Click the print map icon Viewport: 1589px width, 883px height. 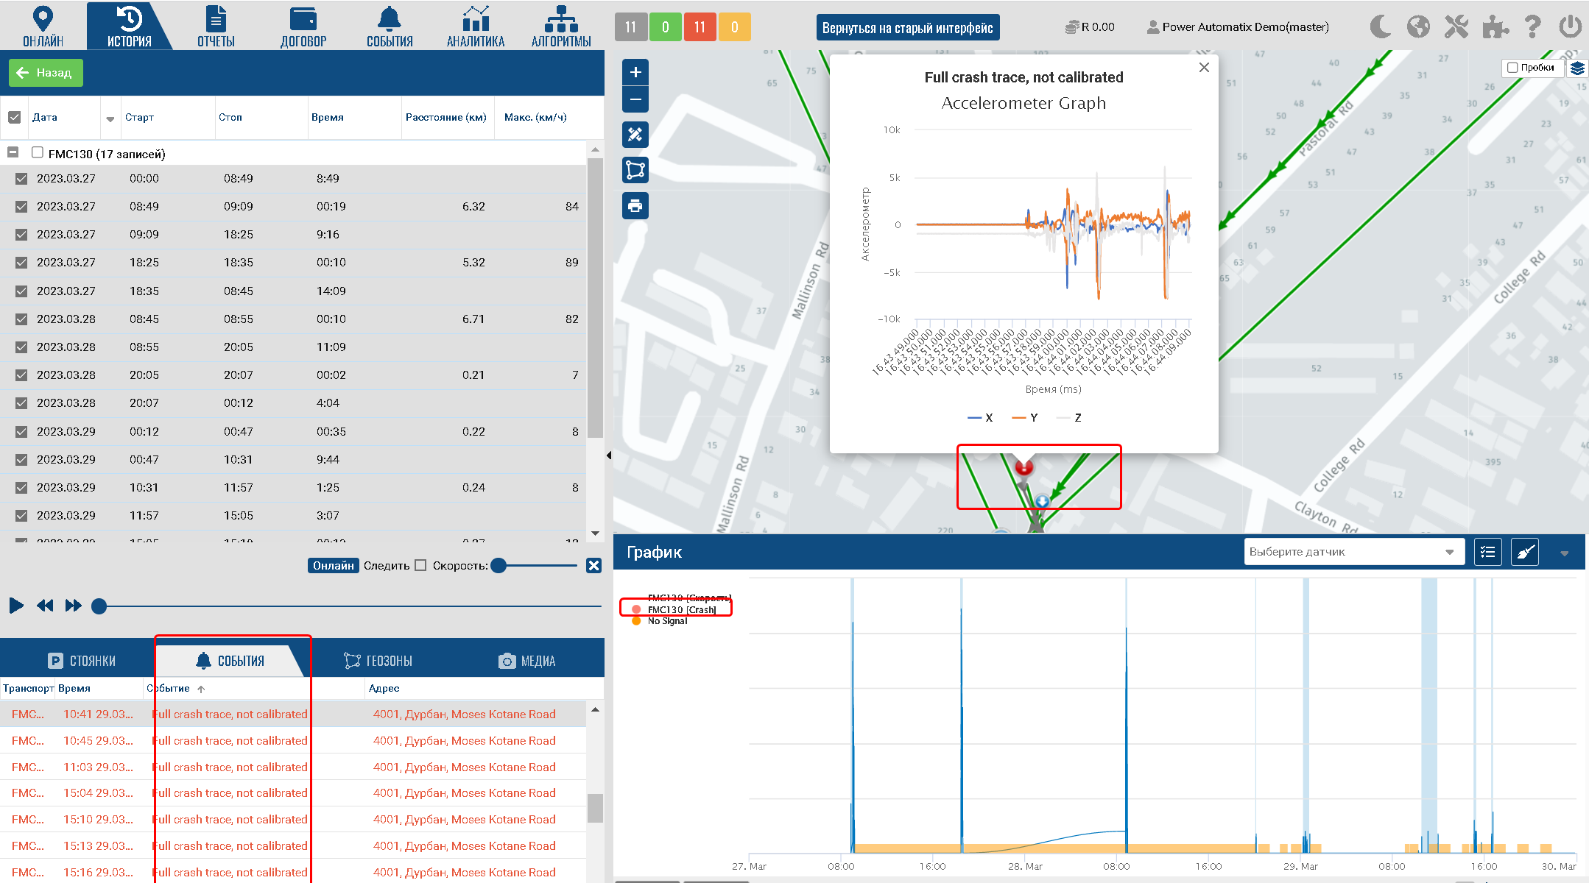tap(635, 205)
